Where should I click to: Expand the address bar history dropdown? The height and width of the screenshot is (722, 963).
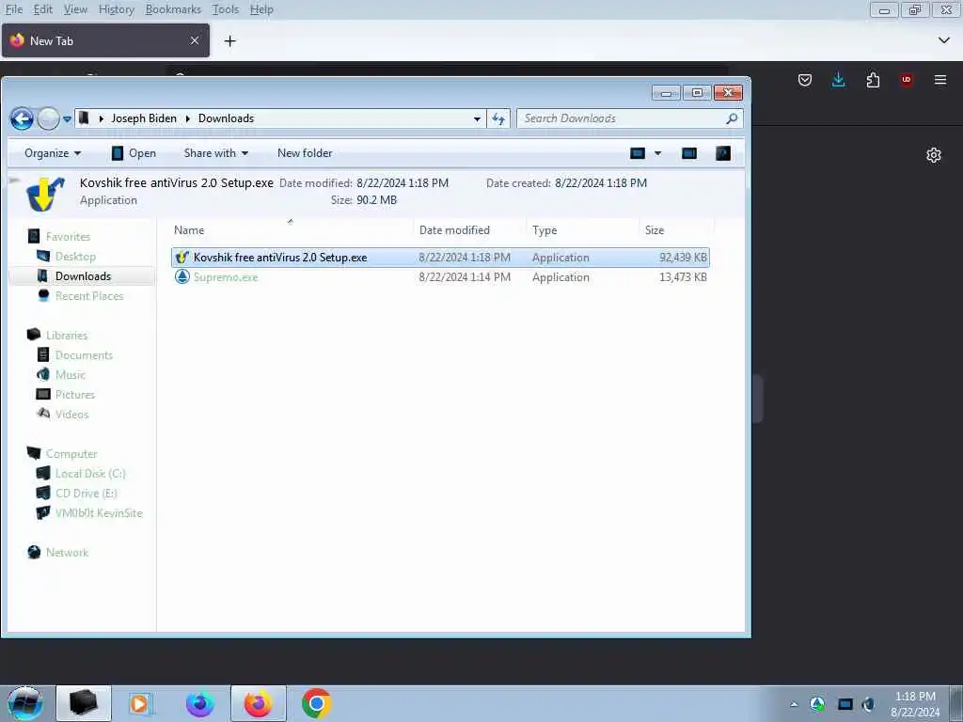pyautogui.click(x=477, y=119)
